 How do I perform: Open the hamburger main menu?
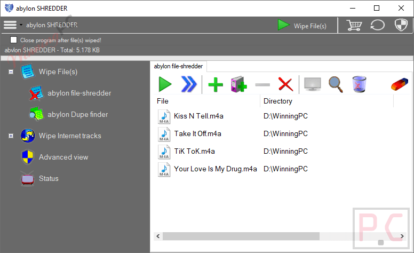tap(10, 25)
